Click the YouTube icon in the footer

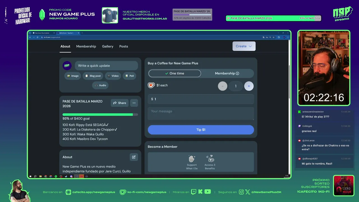(x=208, y=192)
